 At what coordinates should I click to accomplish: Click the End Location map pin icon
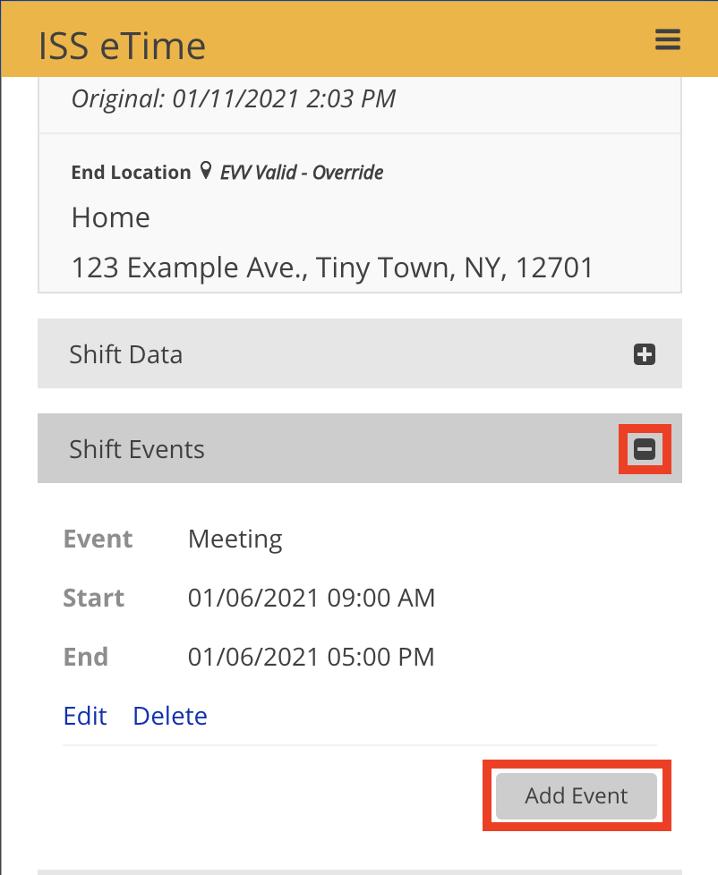point(206,171)
